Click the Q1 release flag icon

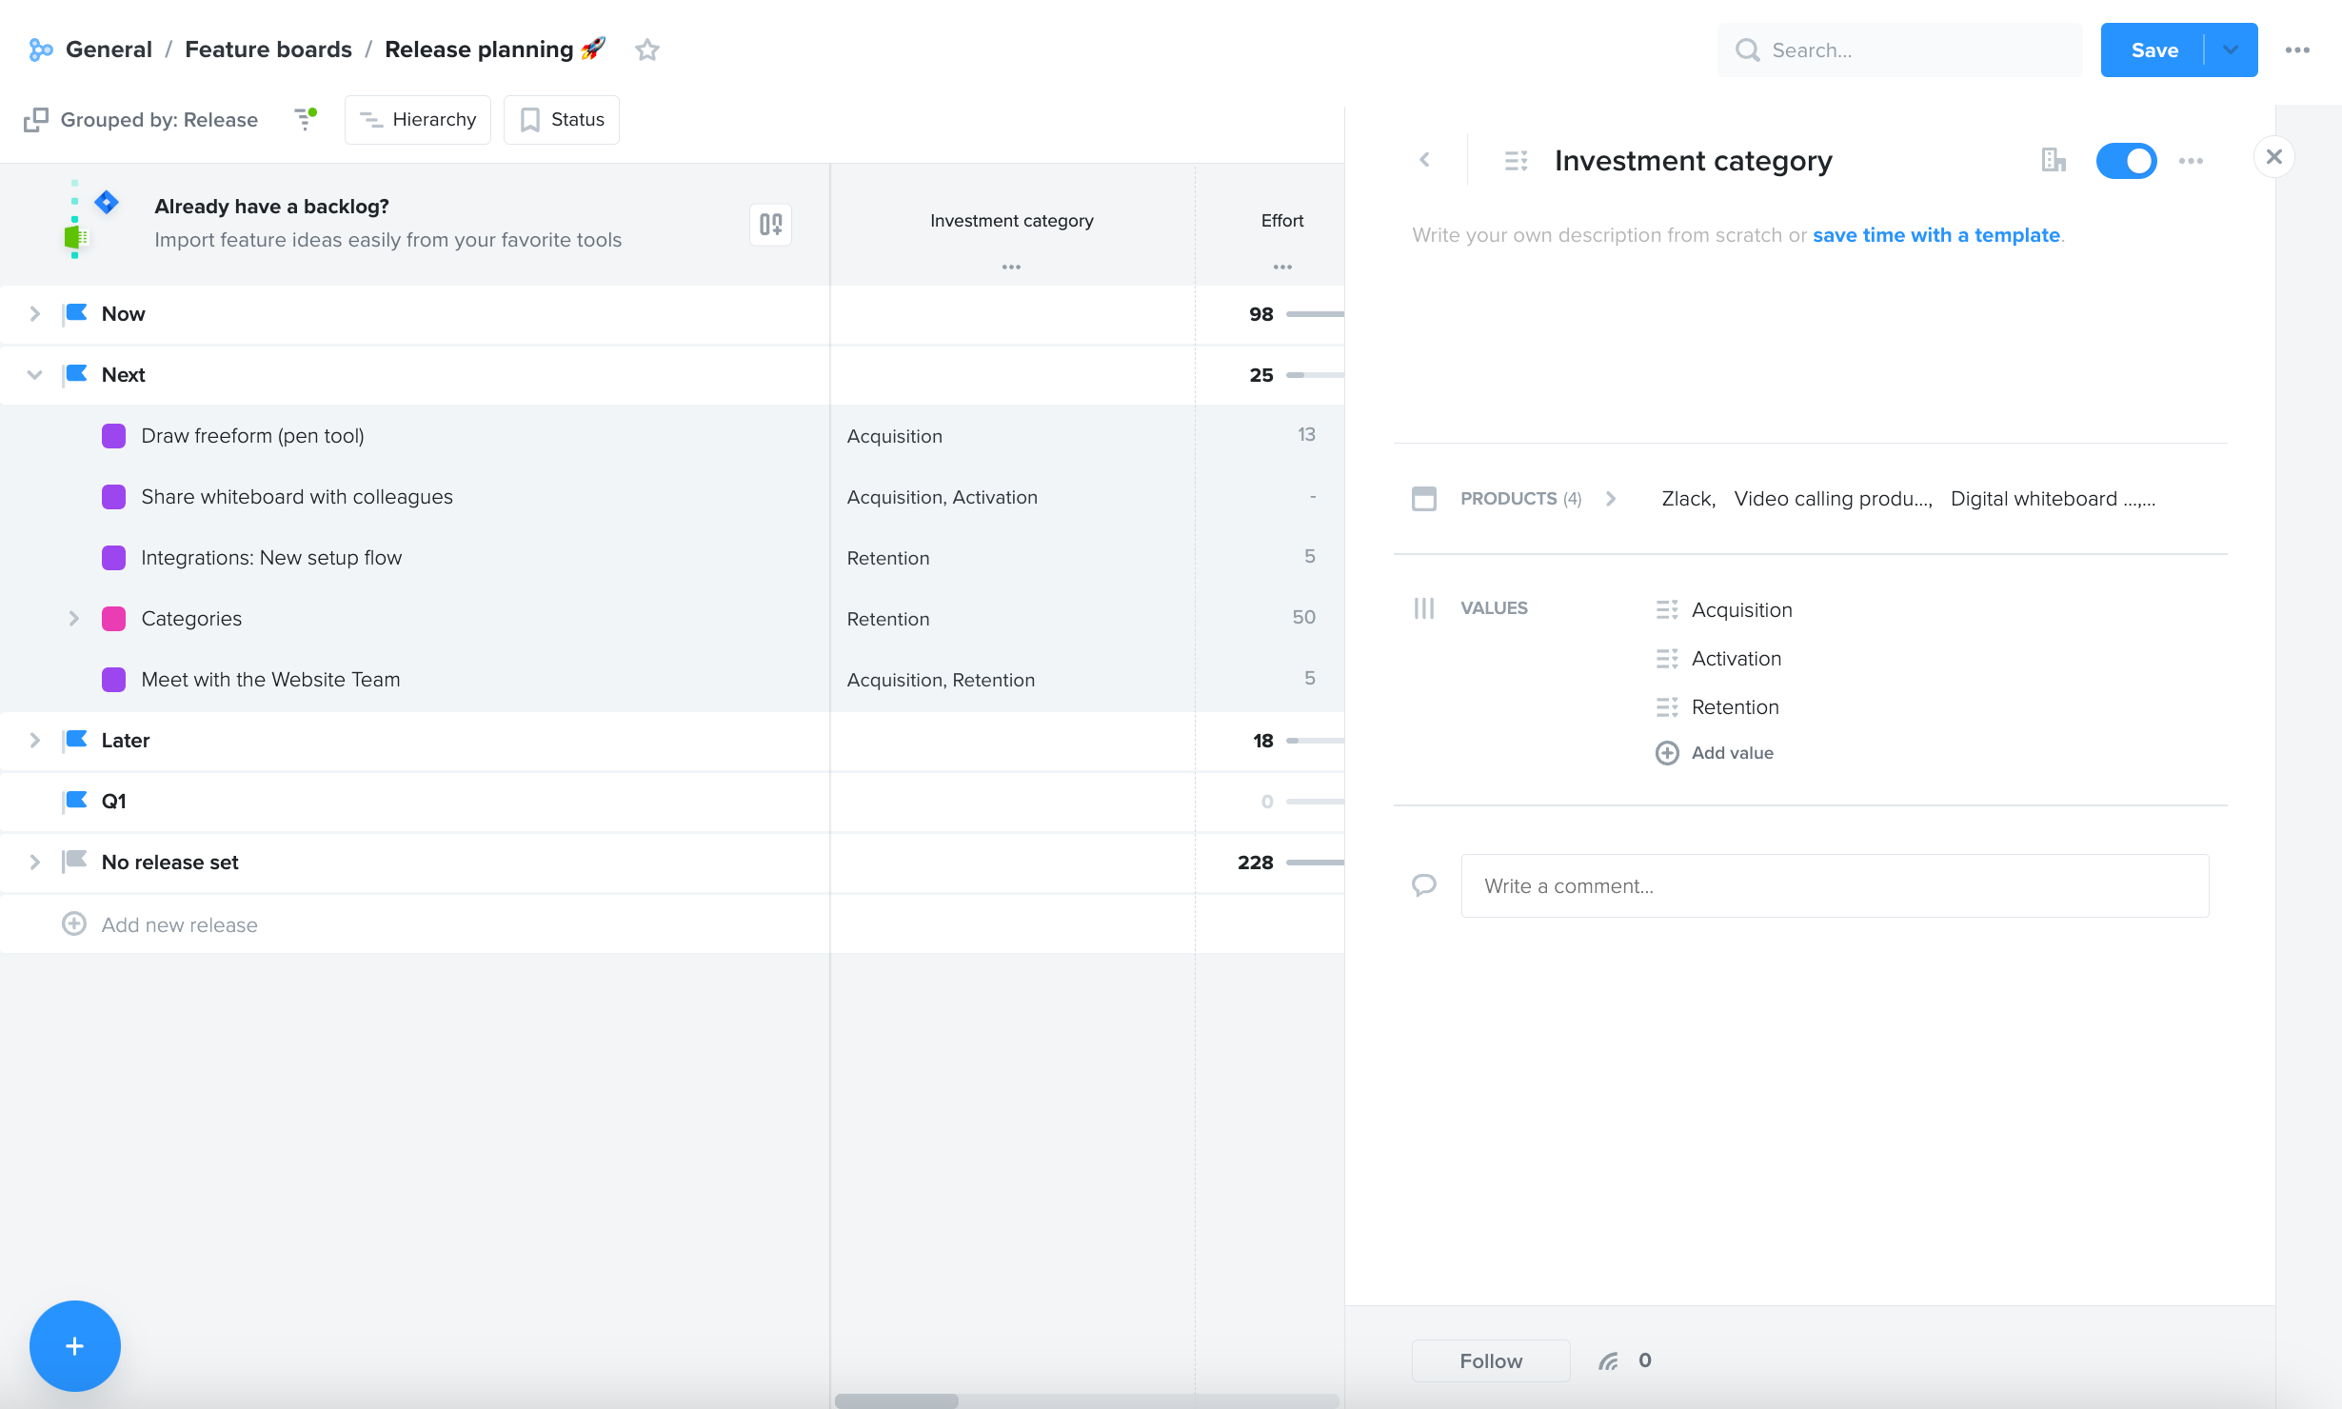[75, 801]
